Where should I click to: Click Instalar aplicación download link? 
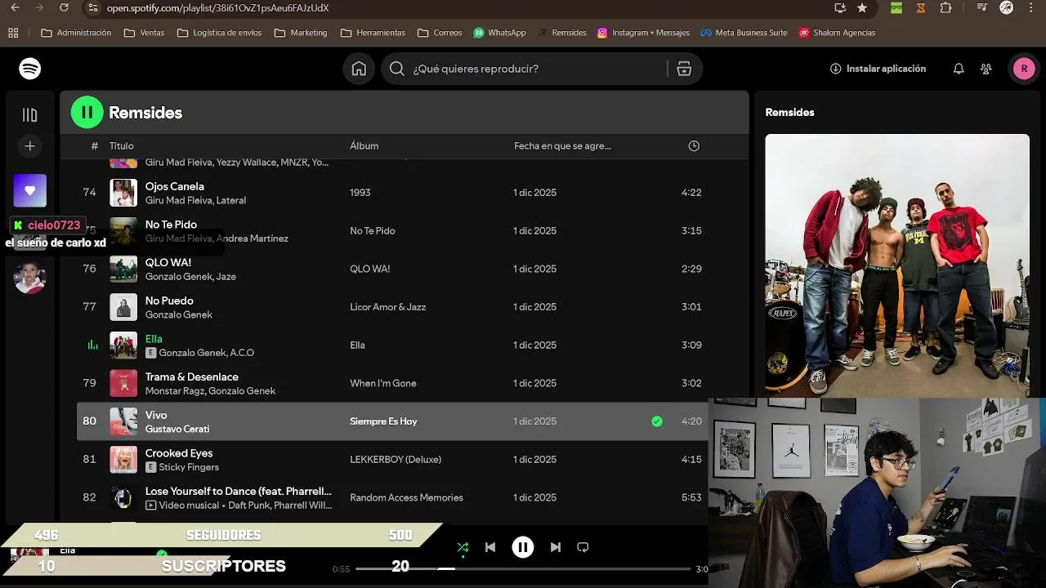coord(878,69)
